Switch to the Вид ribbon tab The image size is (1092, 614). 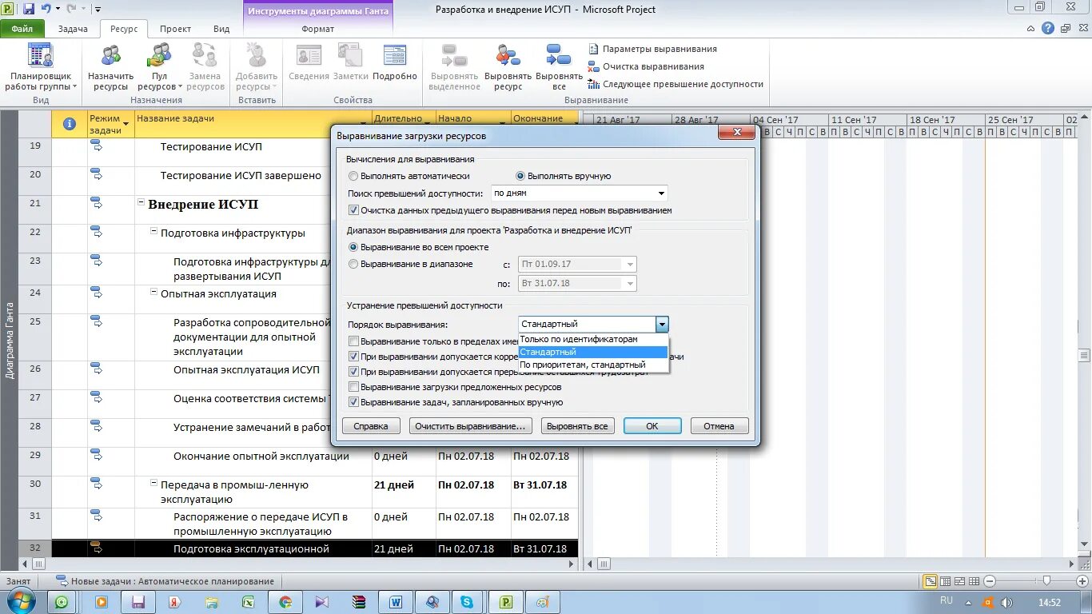221,29
